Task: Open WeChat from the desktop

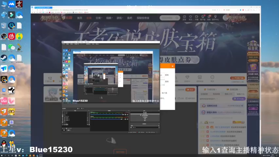Action: (x=12, y=47)
